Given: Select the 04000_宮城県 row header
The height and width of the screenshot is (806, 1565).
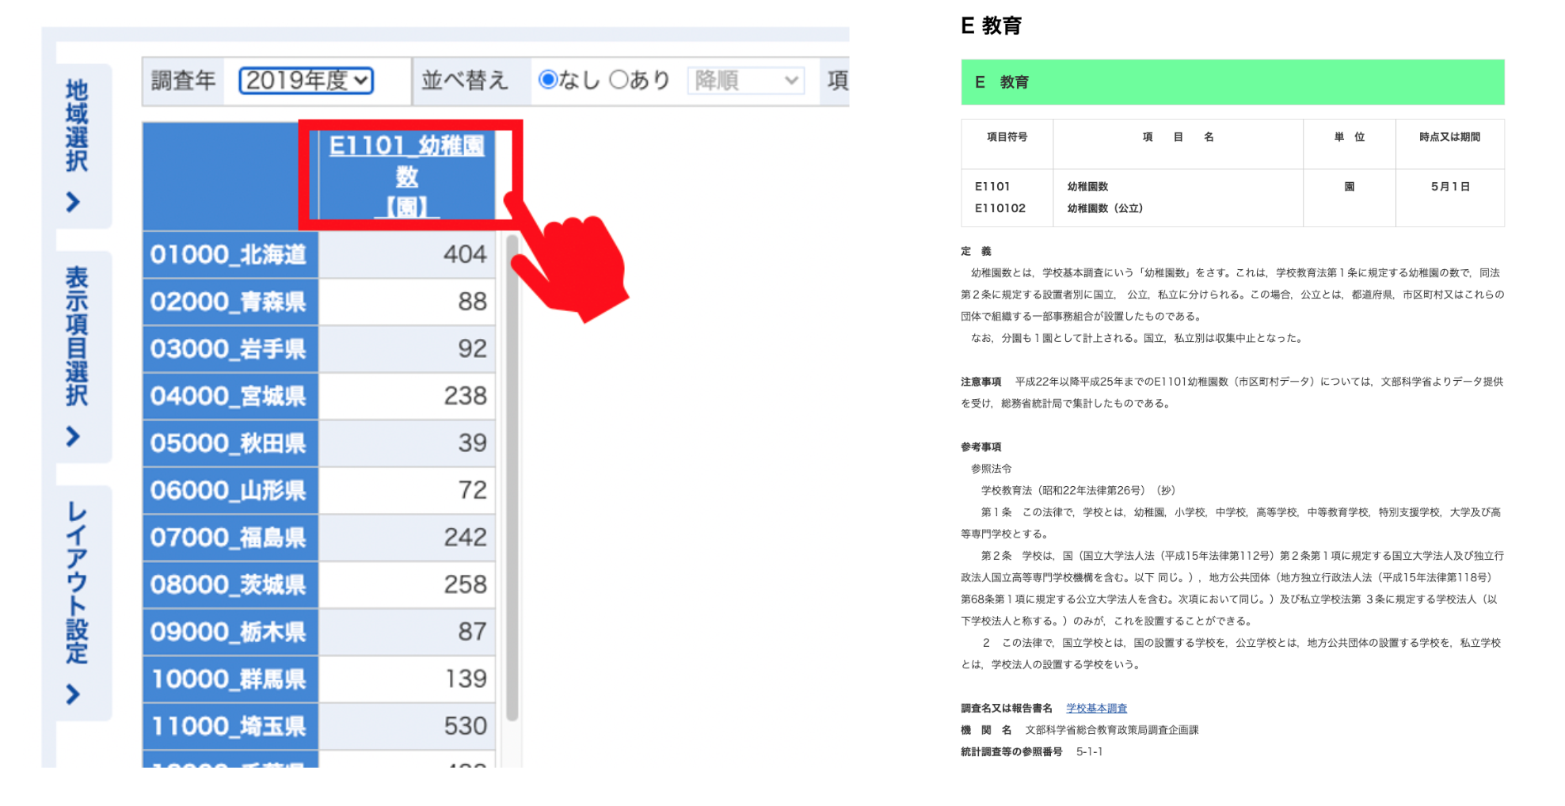Looking at the screenshot, I should pos(230,396).
